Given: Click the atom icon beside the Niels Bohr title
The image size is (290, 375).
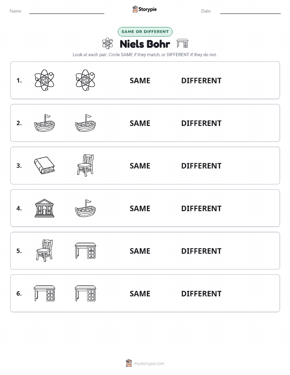Looking at the screenshot, I should click(x=108, y=43).
